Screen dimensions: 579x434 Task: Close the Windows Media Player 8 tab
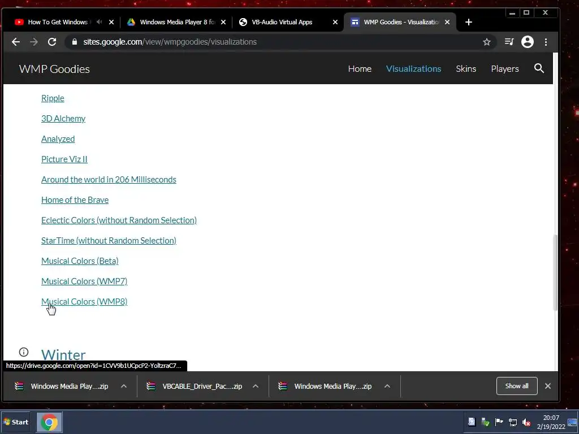pos(223,22)
